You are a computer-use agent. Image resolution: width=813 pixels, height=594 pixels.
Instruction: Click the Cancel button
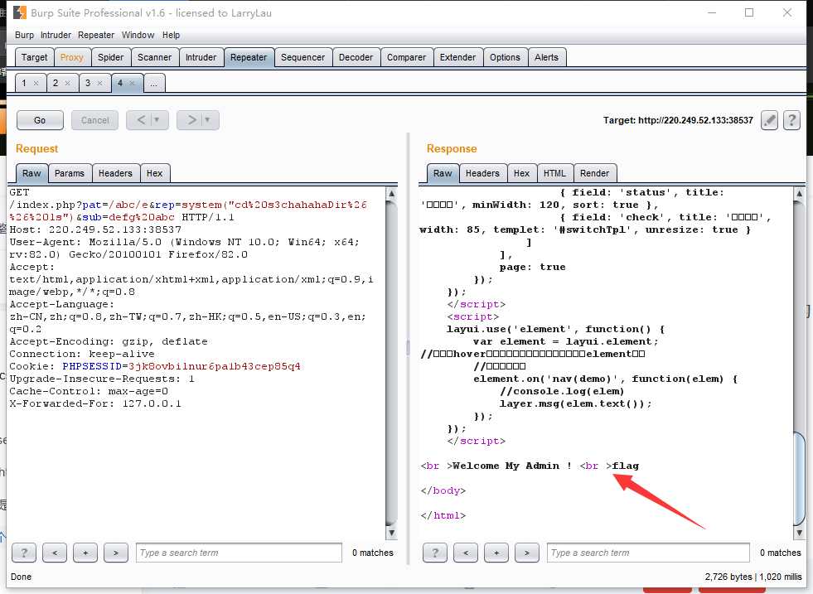[x=94, y=120]
